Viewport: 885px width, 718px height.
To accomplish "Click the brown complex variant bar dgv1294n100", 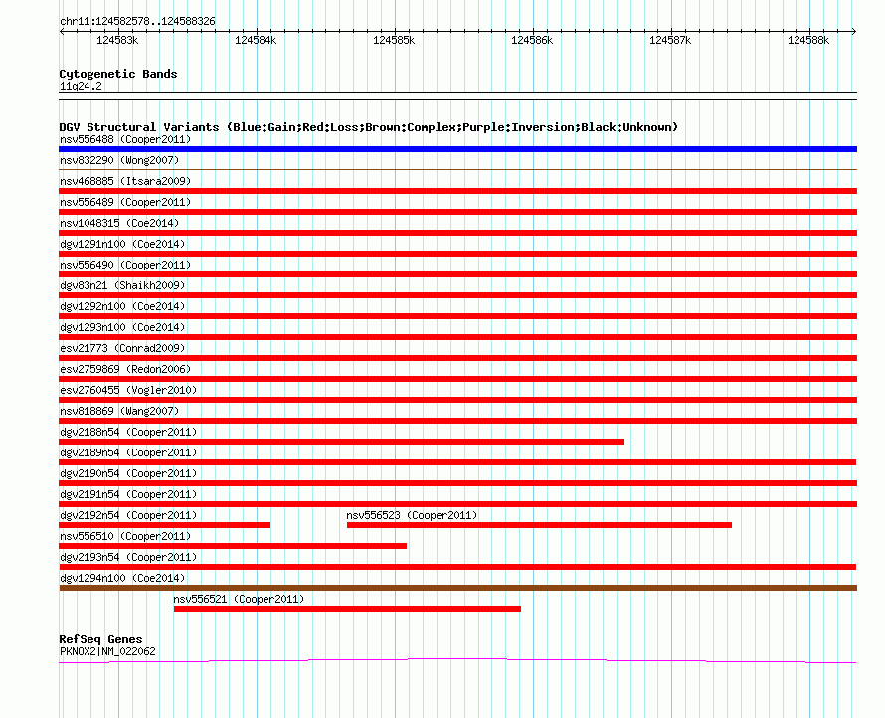I will (457, 588).
